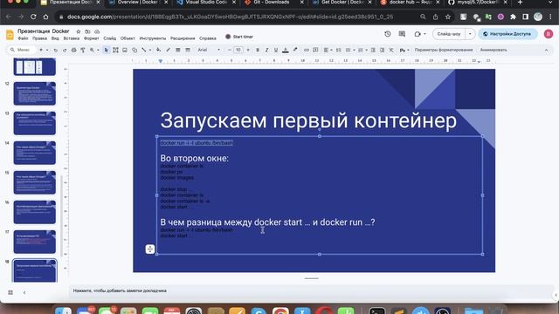Bookmark page with the star icon

click(x=448, y=17)
